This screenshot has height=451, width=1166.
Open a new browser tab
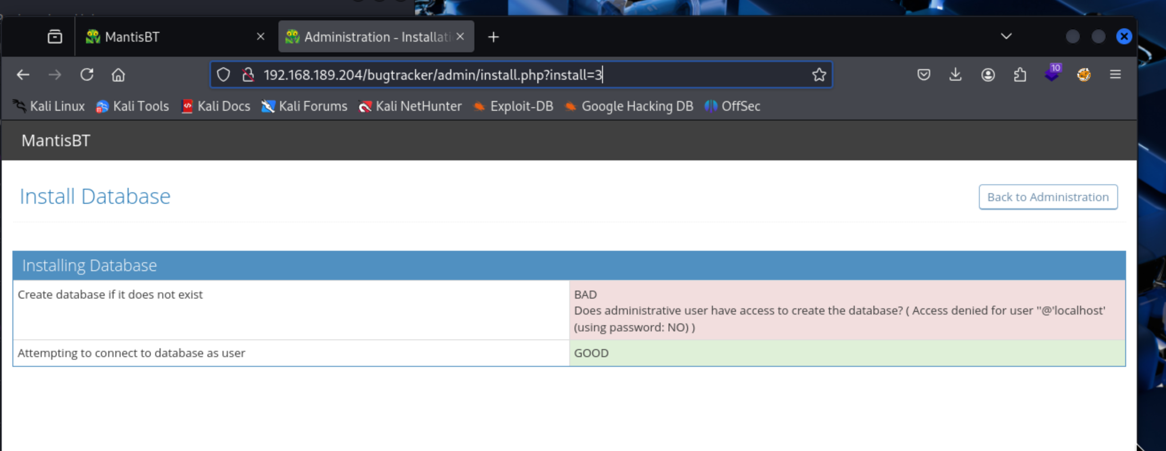(493, 37)
